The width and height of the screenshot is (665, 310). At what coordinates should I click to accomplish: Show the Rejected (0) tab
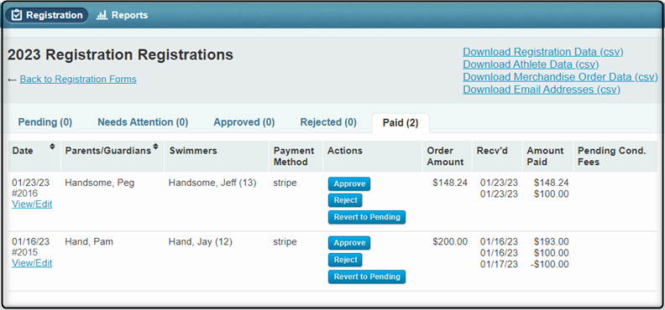pyautogui.click(x=328, y=122)
